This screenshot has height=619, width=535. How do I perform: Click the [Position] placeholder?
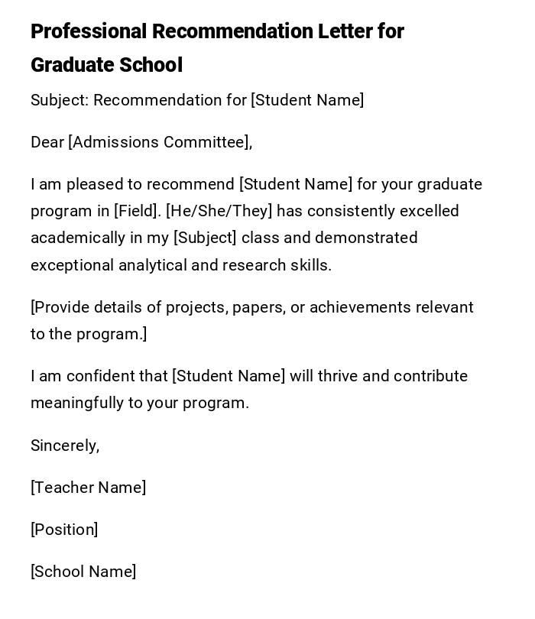click(x=64, y=530)
